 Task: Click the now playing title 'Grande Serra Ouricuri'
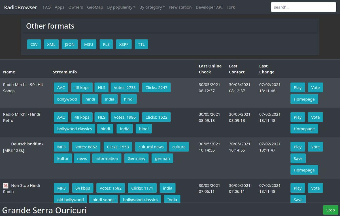[44, 210]
